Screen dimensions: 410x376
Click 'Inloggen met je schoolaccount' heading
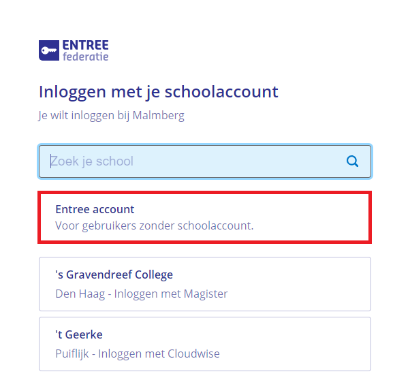click(159, 92)
